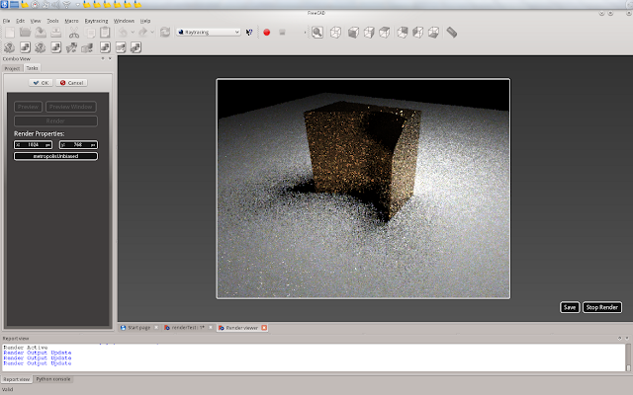Select the axonometric view cube icon
The image size is (633, 395).
point(336,33)
